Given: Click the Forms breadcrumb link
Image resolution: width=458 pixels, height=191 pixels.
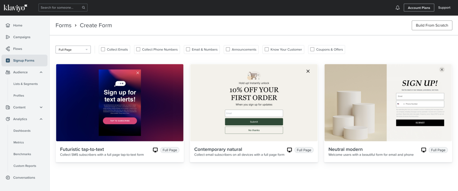Looking at the screenshot, I should tap(64, 25).
